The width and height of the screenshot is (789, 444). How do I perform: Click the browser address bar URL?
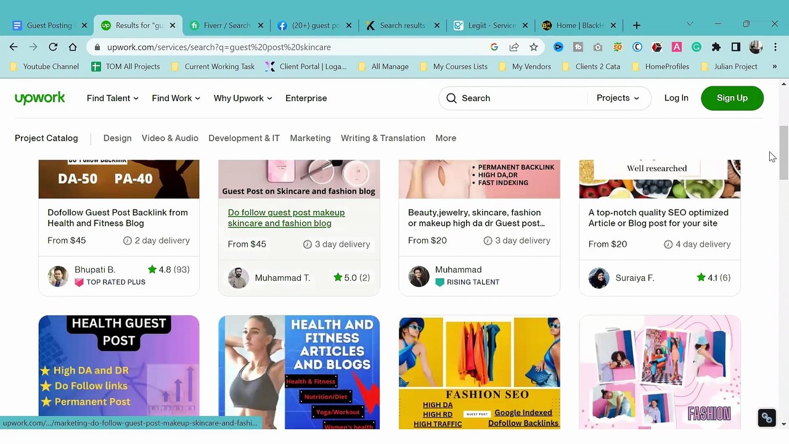point(219,47)
